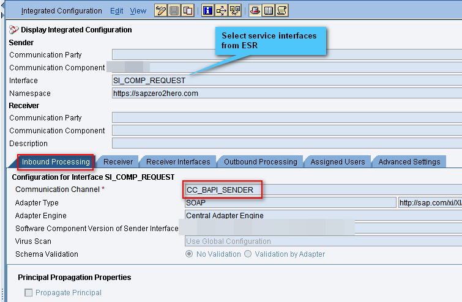Click the Communication Channel field CC_BAPI_SENDER
The width and height of the screenshot is (462, 302).
[x=223, y=190]
